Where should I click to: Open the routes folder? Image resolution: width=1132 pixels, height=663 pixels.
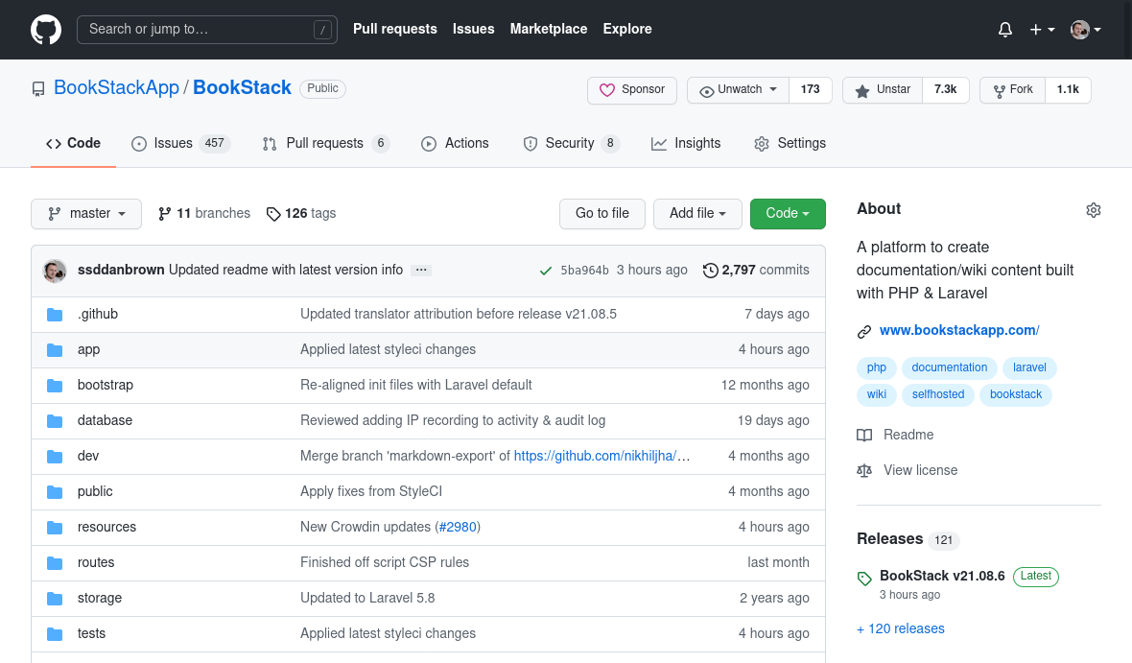coord(96,562)
